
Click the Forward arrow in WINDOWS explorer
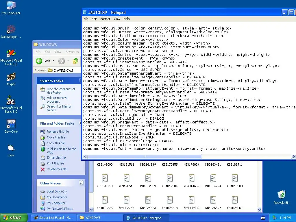(62, 61)
